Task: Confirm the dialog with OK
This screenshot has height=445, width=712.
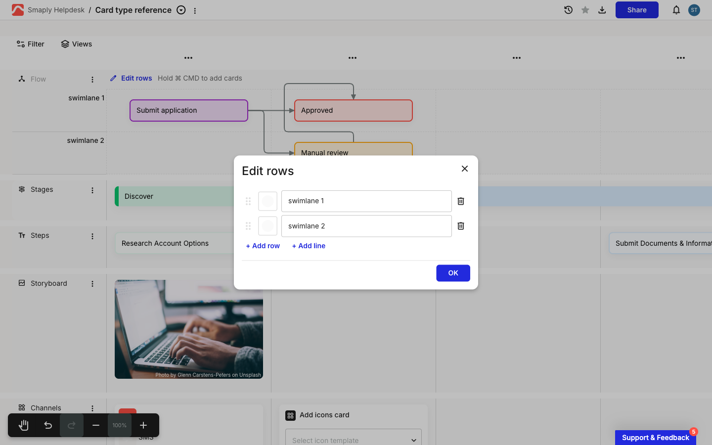Action: click(x=453, y=273)
